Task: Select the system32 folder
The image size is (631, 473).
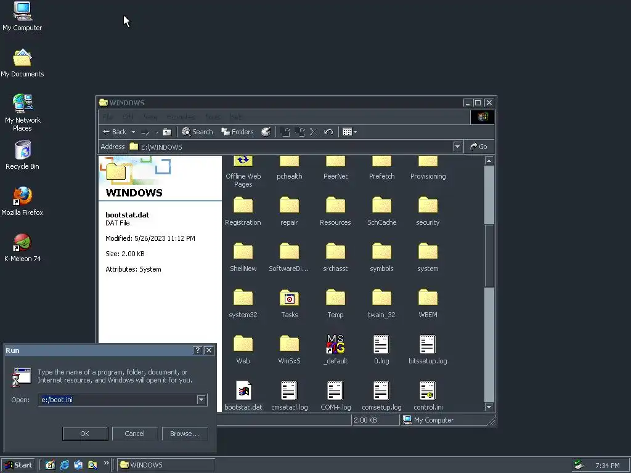Action: click(x=243, y=304)
